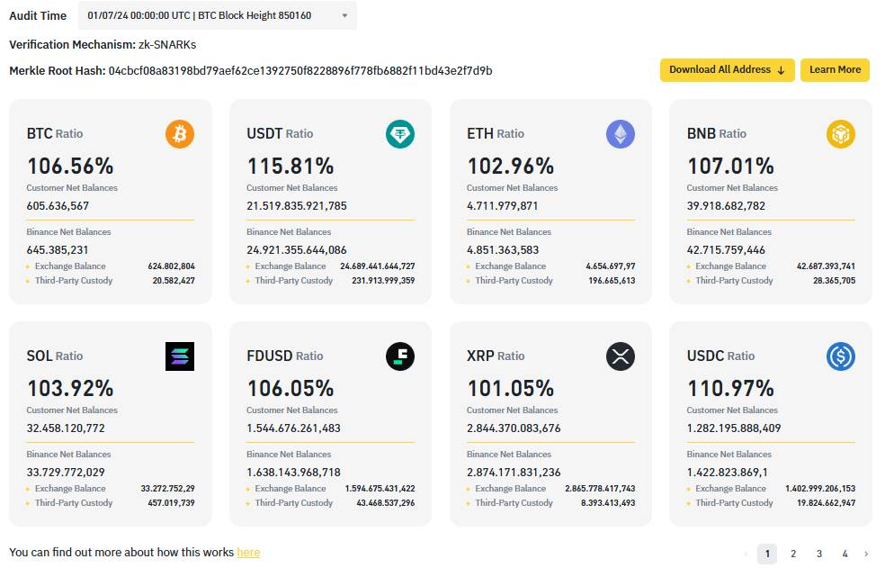Click the previous page arrow
Screen dimensions: 885x577
pyautogui.click(x=746, y=554)
